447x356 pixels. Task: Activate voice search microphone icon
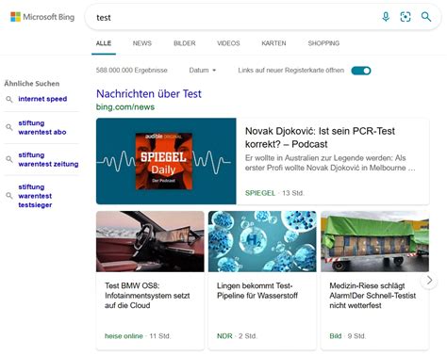[x=386, y=17]
